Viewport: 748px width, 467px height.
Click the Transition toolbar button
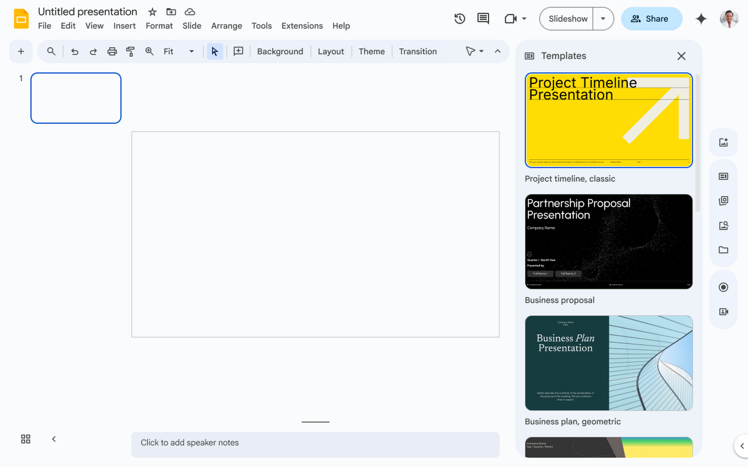(418, 51)
